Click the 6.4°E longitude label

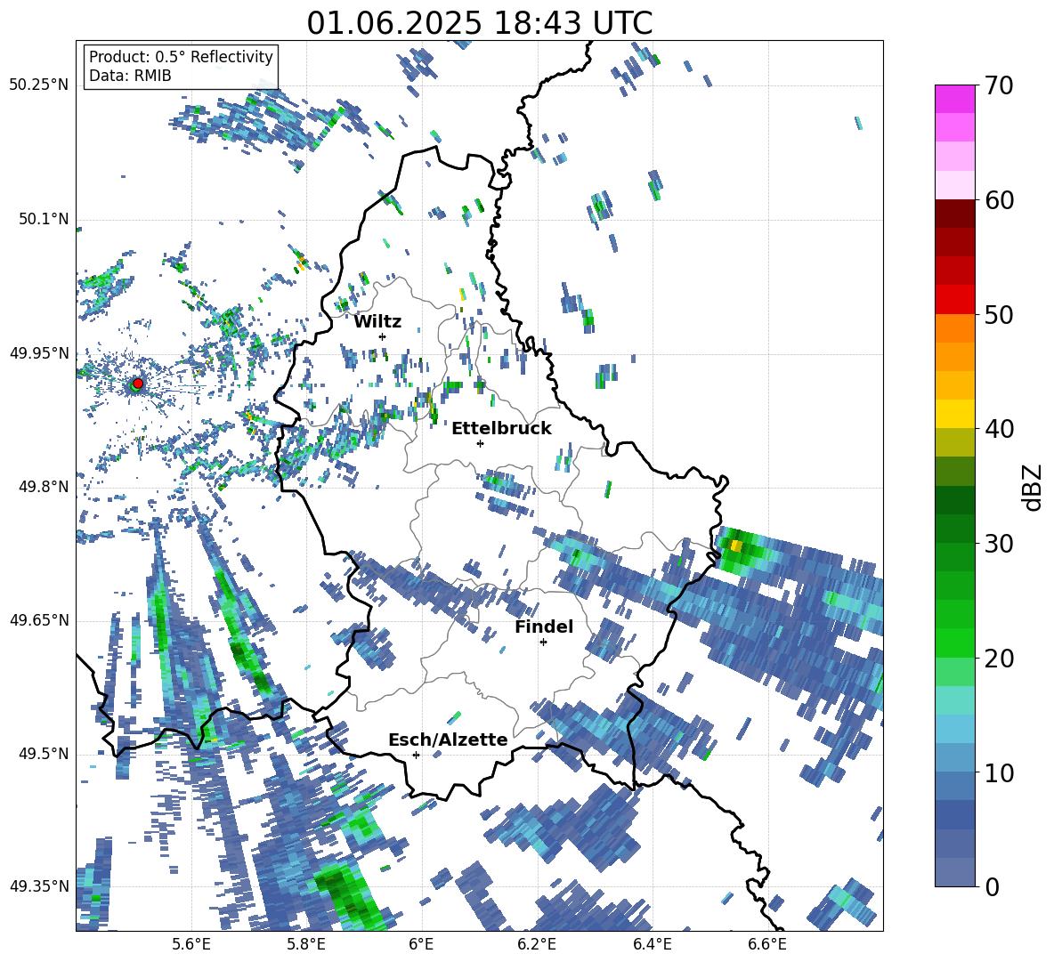pyautogui.click(x=652, y=944)
